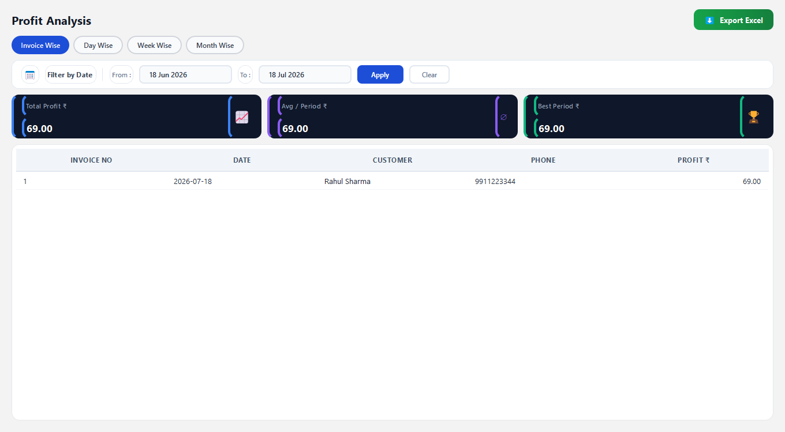Clear the date filter

[429, 74]
